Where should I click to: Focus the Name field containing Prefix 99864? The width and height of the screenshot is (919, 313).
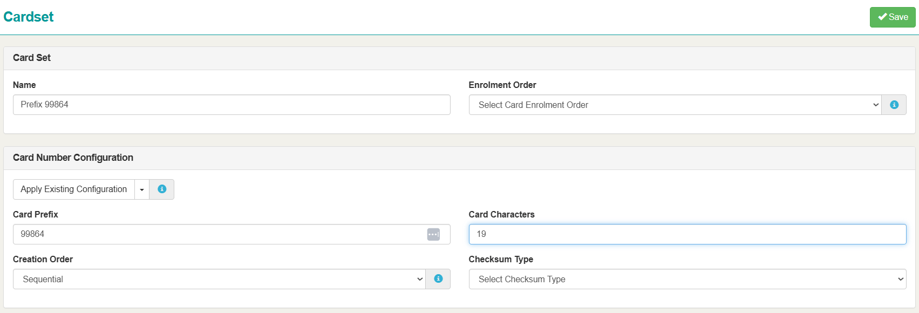[x=232, y=105]
